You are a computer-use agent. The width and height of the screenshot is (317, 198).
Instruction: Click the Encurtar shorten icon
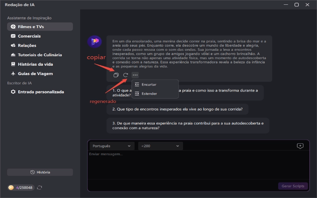[x=137, y=84]
